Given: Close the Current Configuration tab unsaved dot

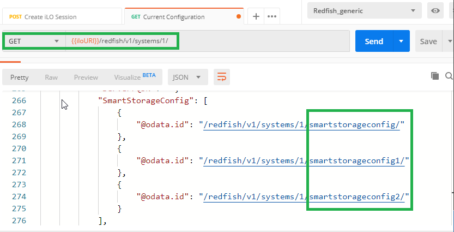Looking at the screenshot, I should point(239,16).
